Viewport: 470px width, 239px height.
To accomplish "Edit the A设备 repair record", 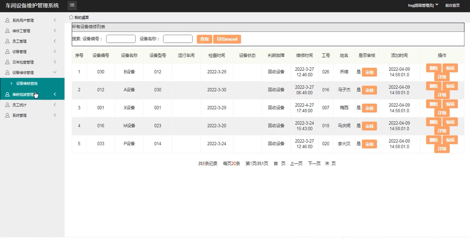I will coord(450,86).
